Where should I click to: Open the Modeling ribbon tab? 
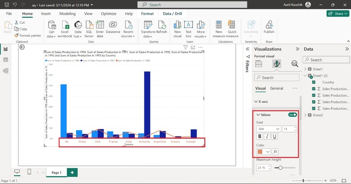(67, 14)
